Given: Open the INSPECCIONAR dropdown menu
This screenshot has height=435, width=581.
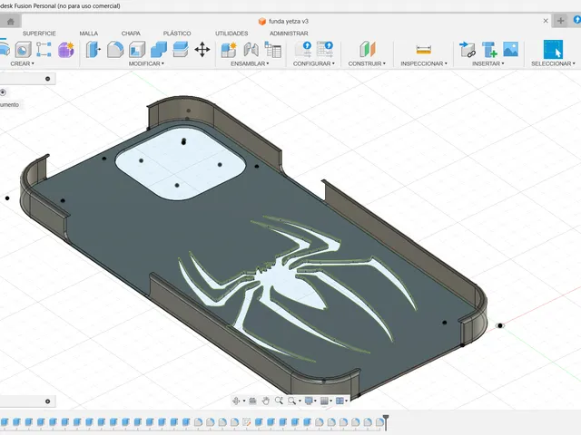Looking at the screenshot, I should pos(424,63).
